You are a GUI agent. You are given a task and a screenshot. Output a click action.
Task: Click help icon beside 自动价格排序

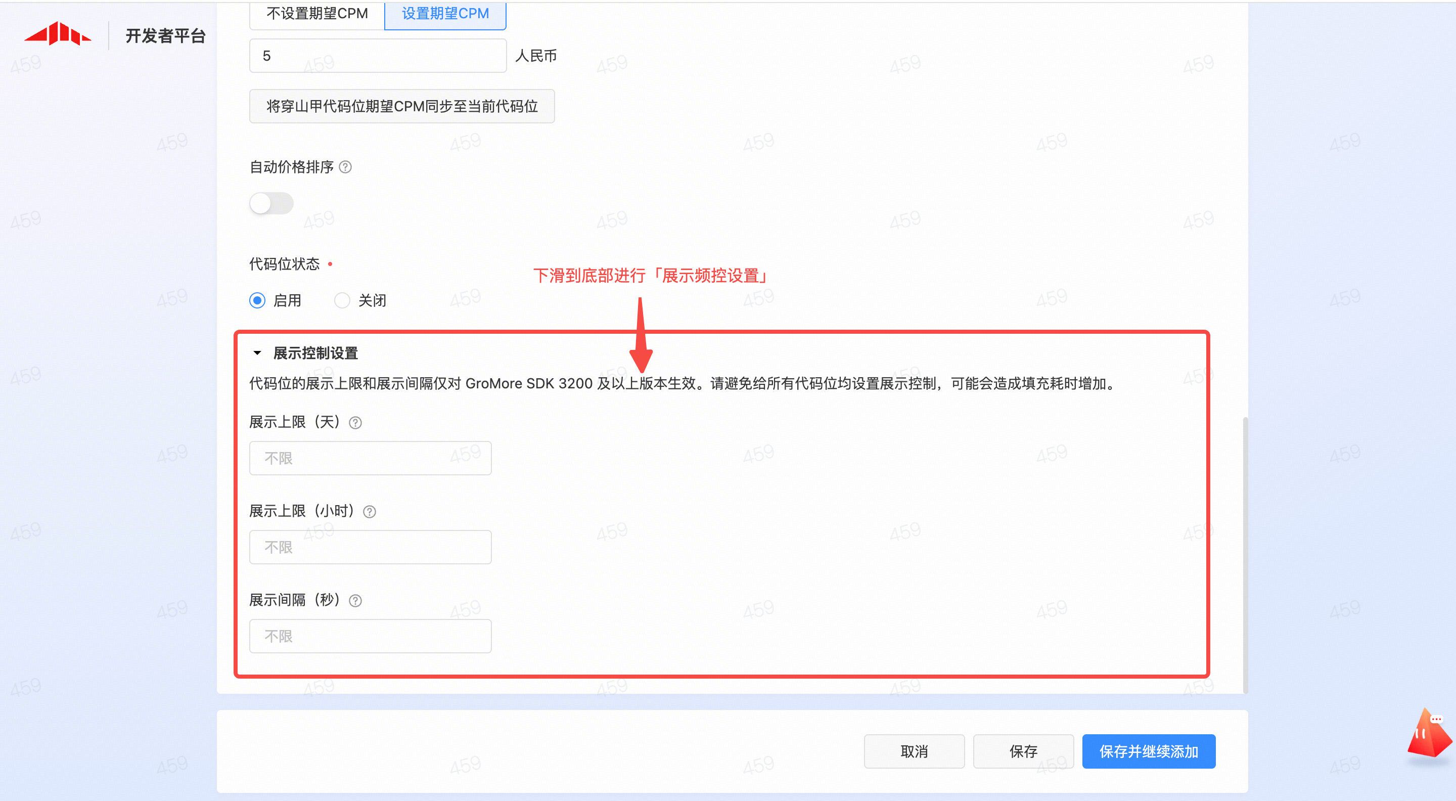click(345, 167)
